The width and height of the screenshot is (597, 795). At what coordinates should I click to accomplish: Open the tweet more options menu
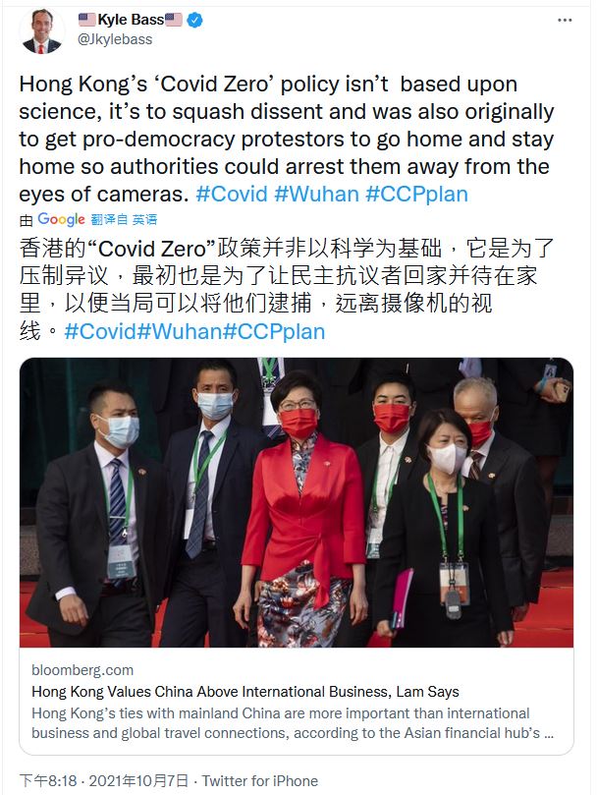[565, 21]
